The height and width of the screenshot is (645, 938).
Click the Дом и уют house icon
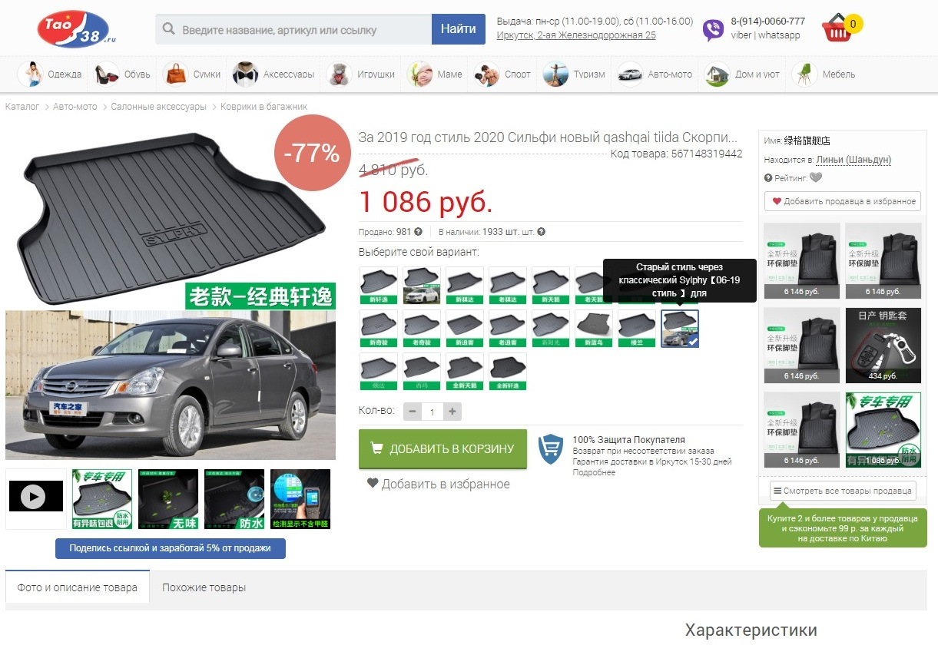[718, 74]
